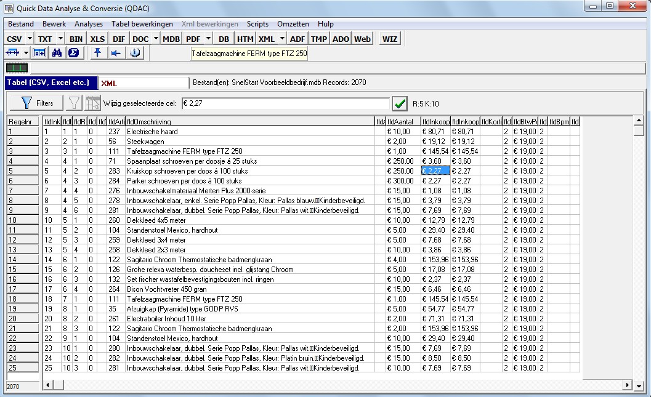Viewport: 651px width, 397px height.
Task: Click the MDB toolbar button
Action: [x=171, y=39]
